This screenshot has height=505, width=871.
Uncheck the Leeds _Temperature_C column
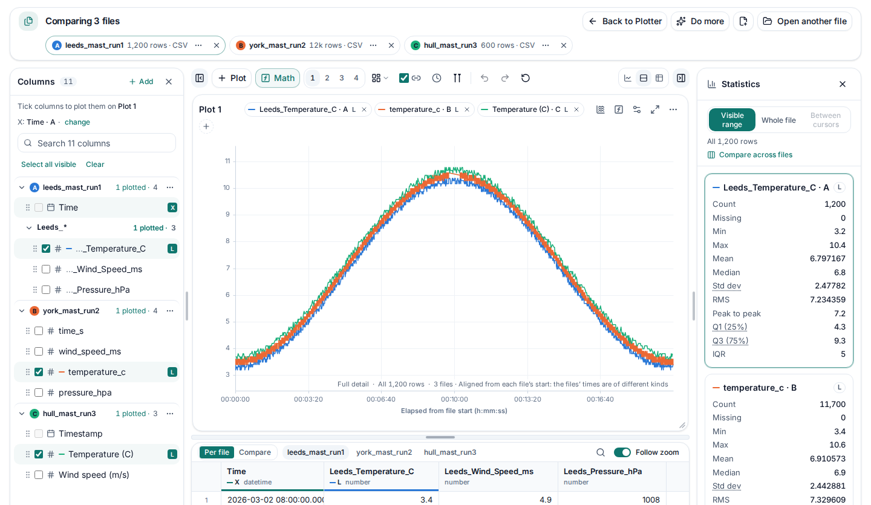click(x=46, y=249)
